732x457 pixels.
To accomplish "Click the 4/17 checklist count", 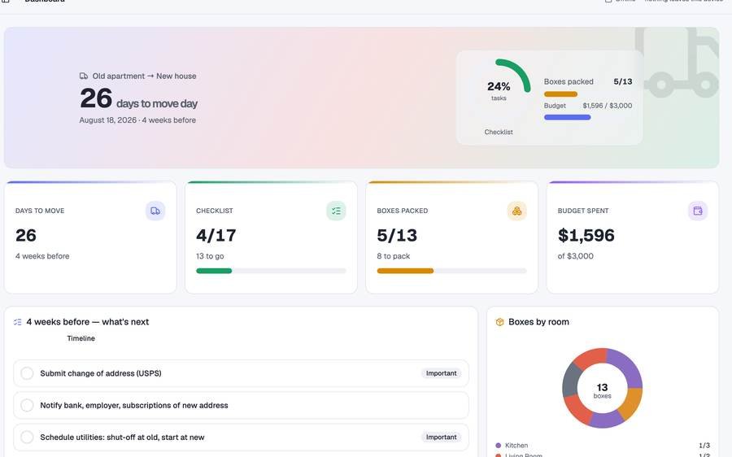I will [x=216, y=235].
